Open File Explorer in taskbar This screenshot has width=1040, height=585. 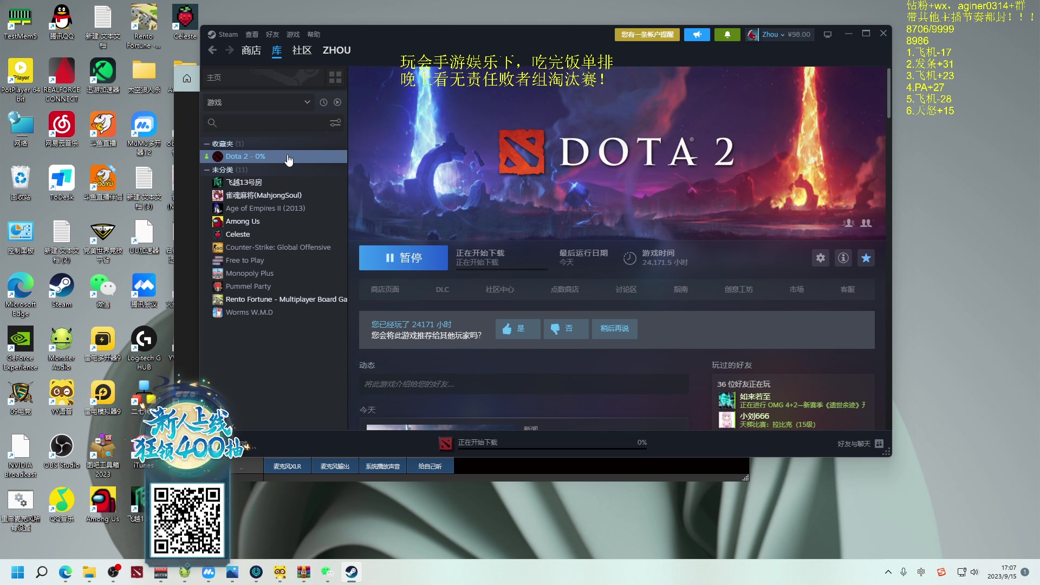point(89,572)
